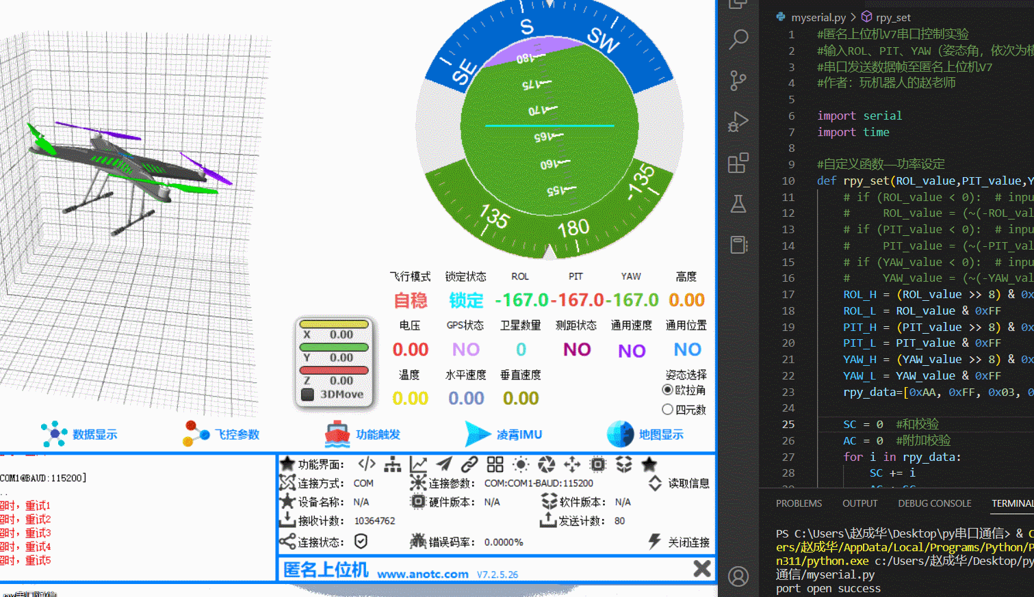Image resolution: width=1034 pixels, height=597 pixels.
Task: Click the paper plane icon in toolbar
Action: tap(444, 464)
